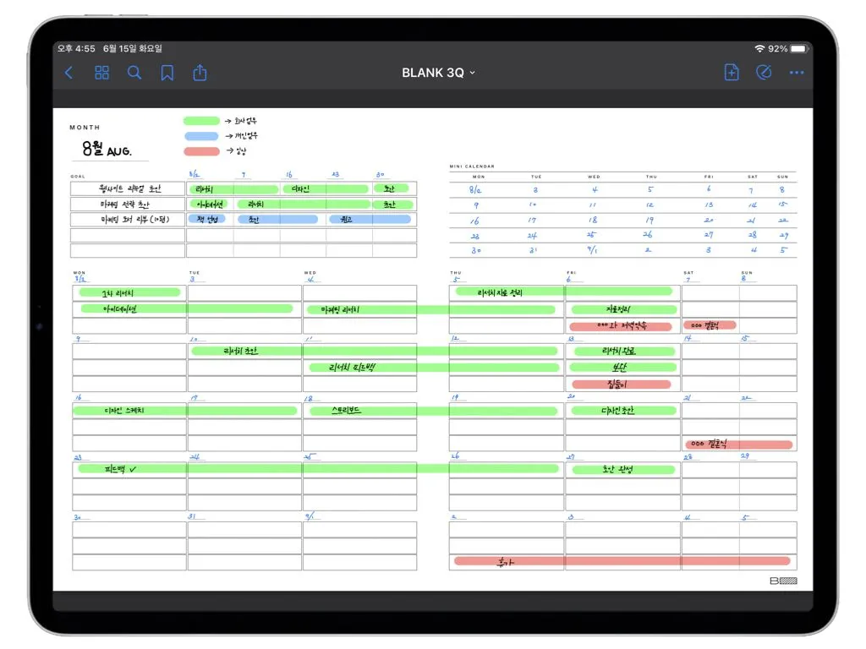Tap the green '1차 리서치' bar on Monday
866x649 pixels.
click(x=129, y=292)
